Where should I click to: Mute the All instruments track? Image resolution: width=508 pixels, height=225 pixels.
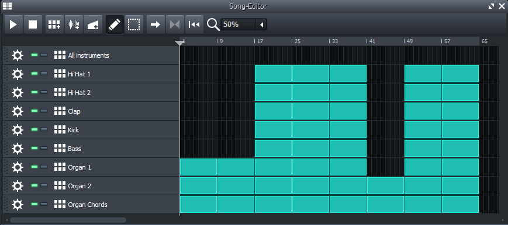[34, 55]
